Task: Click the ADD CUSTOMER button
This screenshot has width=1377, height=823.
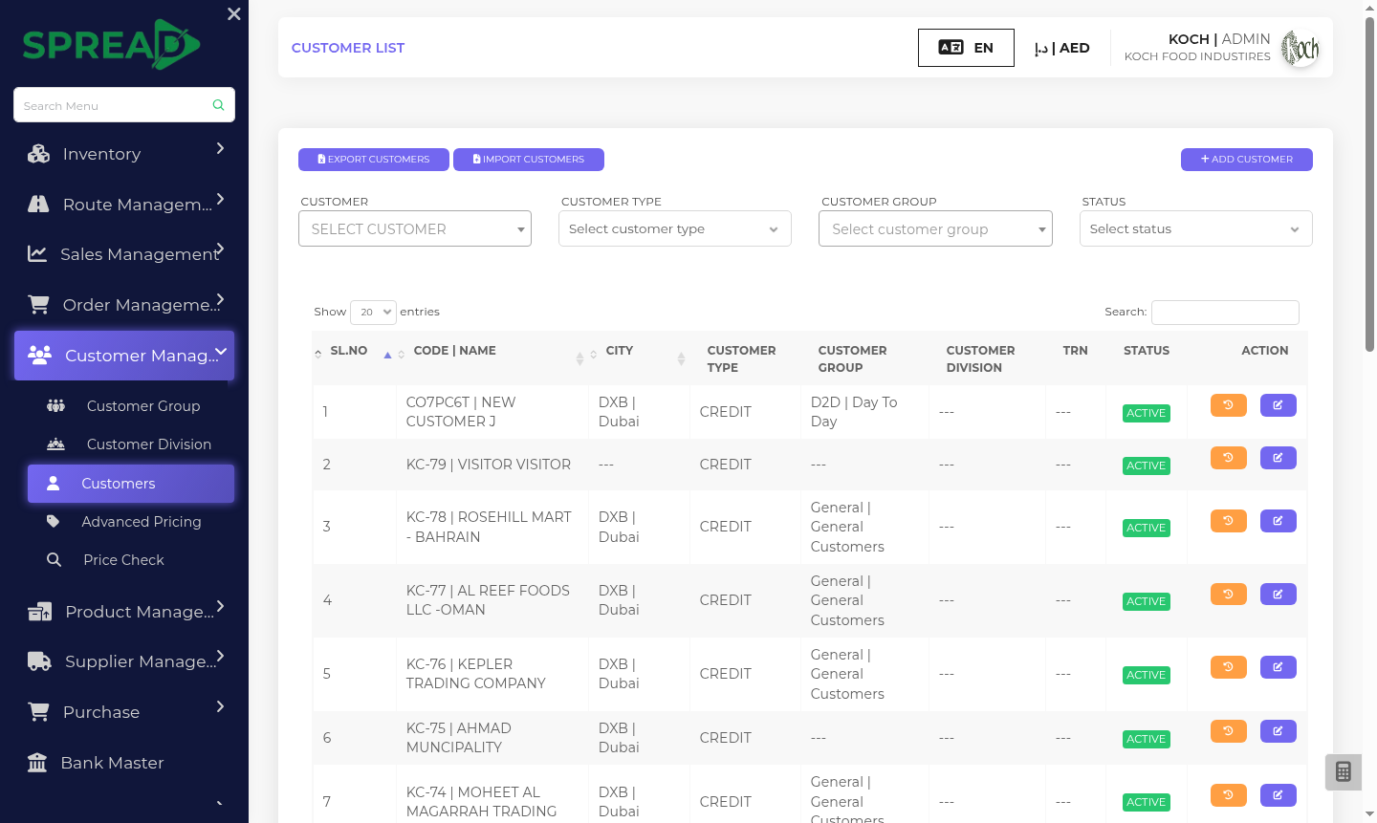Action: pos(1247,160)
